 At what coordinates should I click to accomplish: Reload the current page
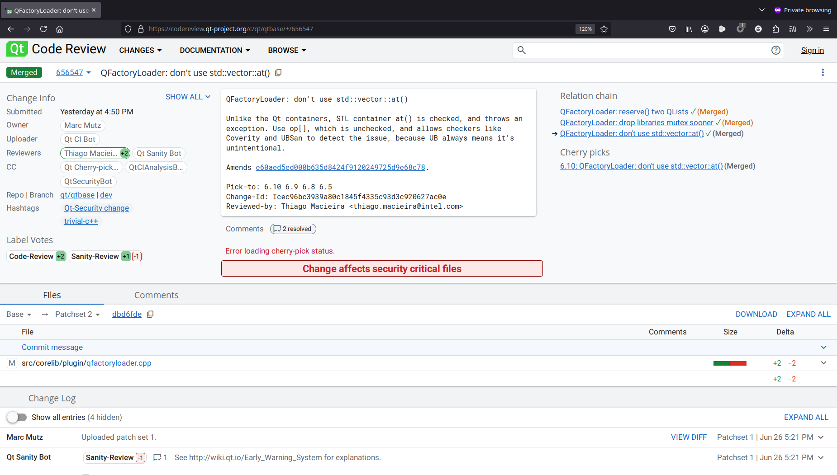(43, 29)
